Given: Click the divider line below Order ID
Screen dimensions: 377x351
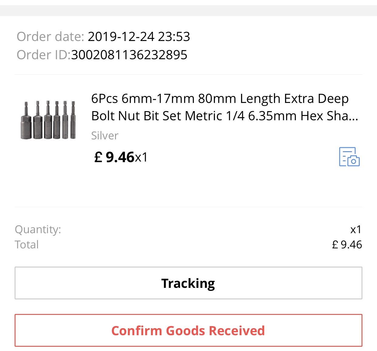Looking at the screenshot, I should 188,74.
